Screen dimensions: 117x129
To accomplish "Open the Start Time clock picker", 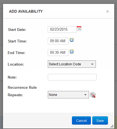I will coord(72,40).
